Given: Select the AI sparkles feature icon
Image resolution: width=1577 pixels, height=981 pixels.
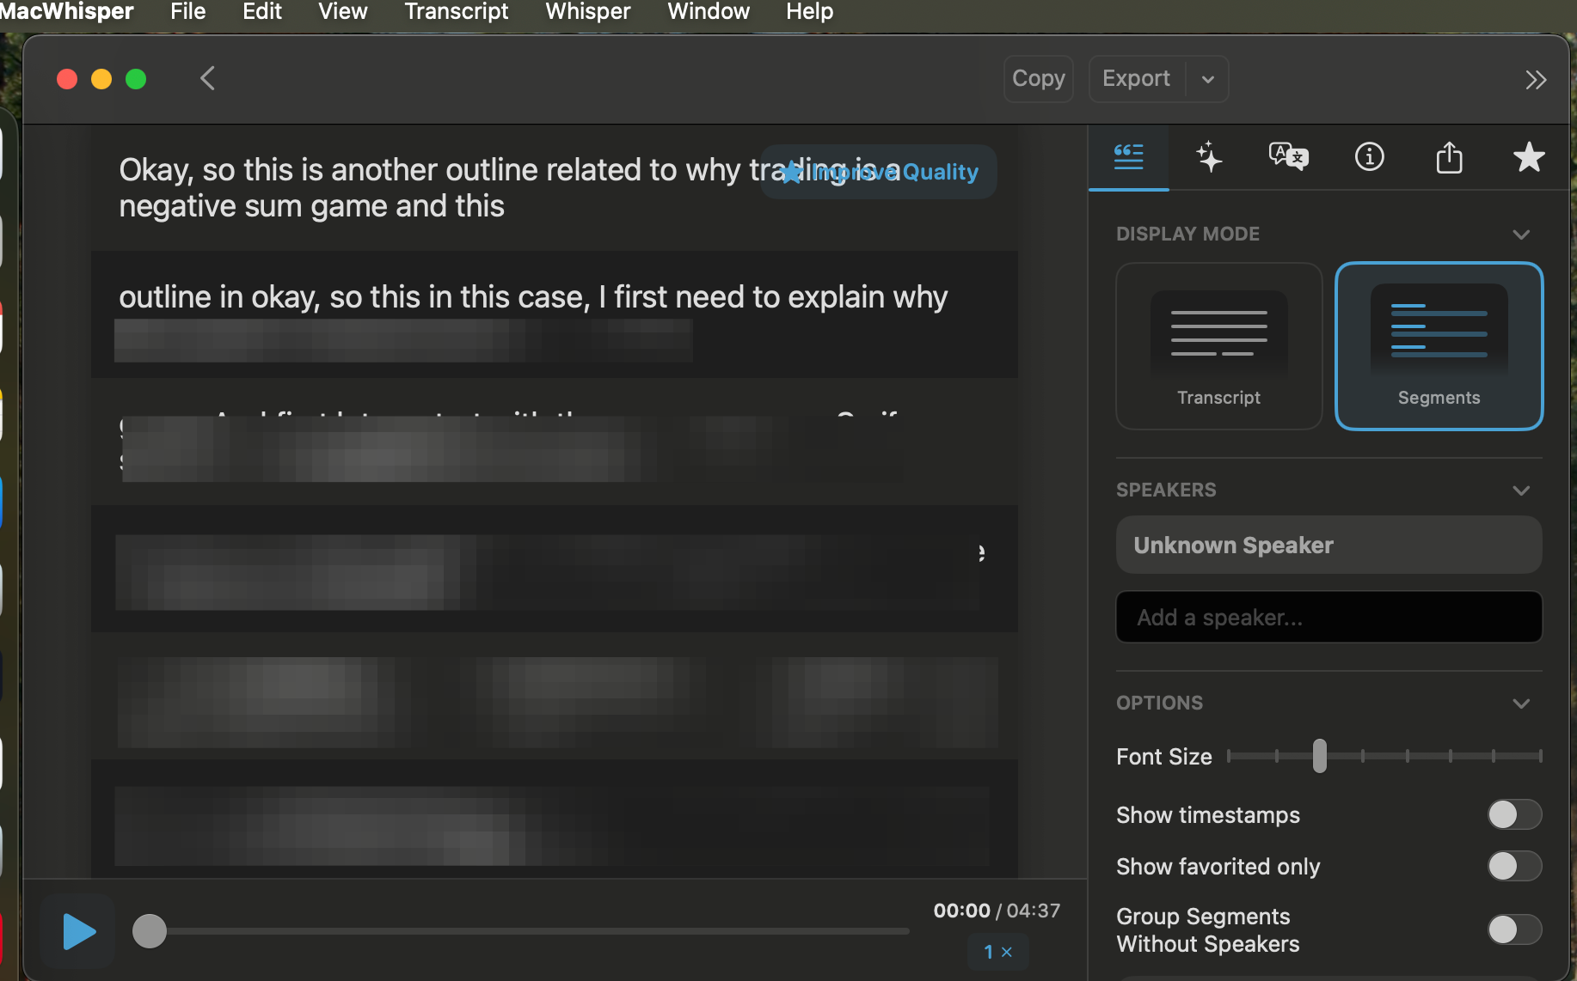Looking at the screenshot, I should (x=1209, y=157).
